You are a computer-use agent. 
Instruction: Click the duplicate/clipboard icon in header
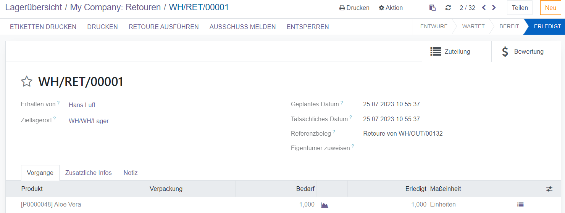point(433,8)
